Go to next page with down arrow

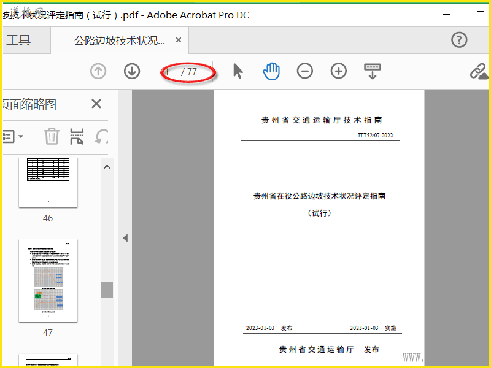[132, 71]
